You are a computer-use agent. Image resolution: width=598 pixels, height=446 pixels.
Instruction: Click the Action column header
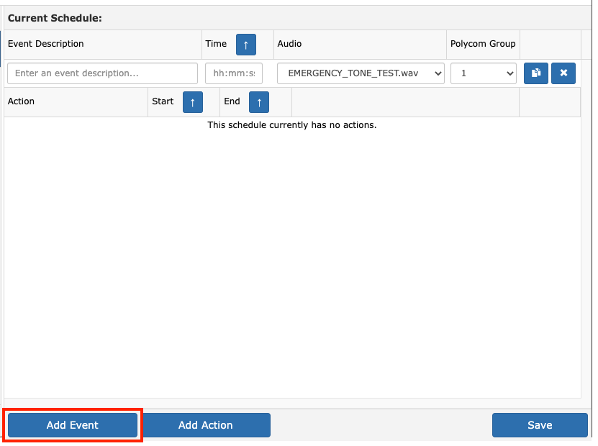click(21, 101)
